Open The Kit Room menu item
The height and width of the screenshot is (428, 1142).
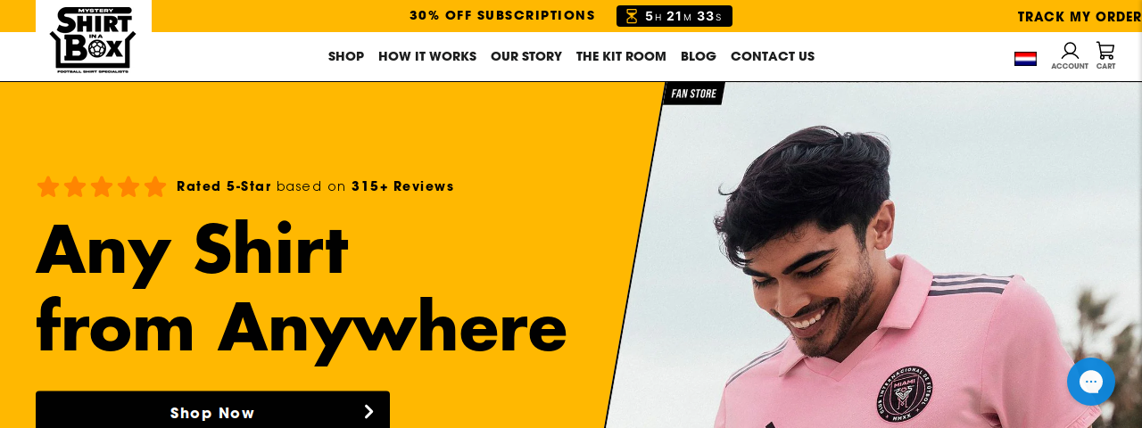click(x=621, y=56)
